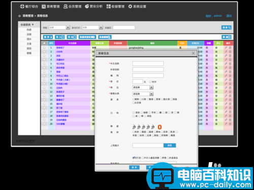
Task: Select 主食 in the category sidebar
Action: pyautogui.click(x=29, y=44)
